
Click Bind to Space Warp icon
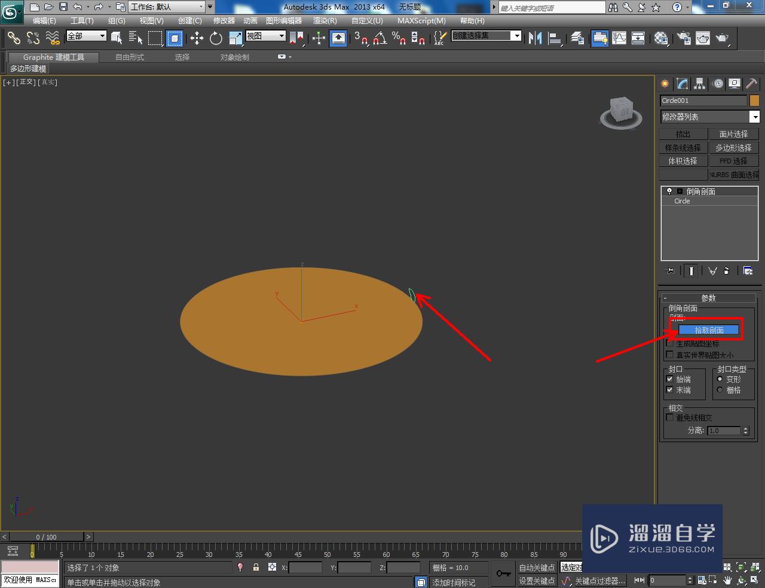click(x=53, y=38)
